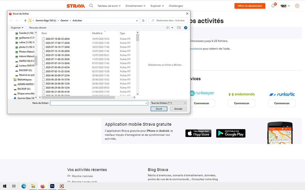The image size is (305, 190).
Task: Click the Annuler button
Action: pyautogui.click(x=178, y=109)
